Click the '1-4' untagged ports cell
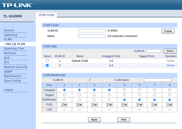The height and width of the screenshot is (129, 182). (111, 65)
